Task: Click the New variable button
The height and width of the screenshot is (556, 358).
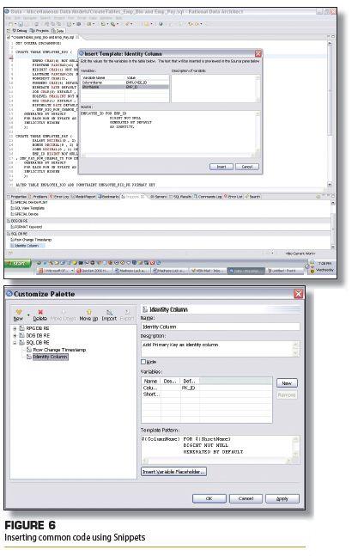Action: [287, 383]
